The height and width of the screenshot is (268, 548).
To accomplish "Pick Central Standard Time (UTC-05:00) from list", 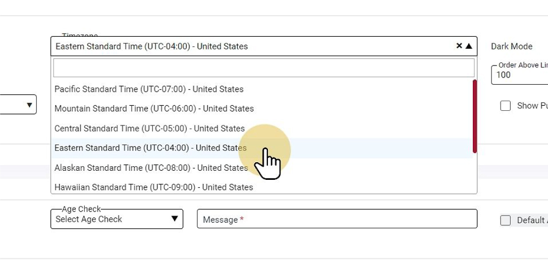I will pyautogui.click(x=149, y=128).
